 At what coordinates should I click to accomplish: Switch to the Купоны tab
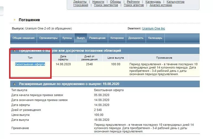coord(67,38)
